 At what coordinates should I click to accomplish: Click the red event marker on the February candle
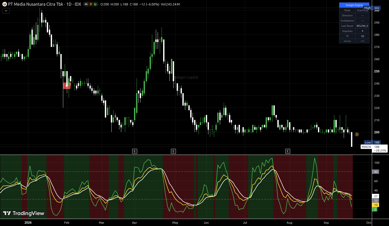pyautogui.click(x=67, y=86)
